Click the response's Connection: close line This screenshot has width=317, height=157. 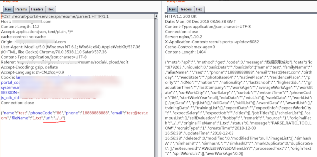(181, 32)
